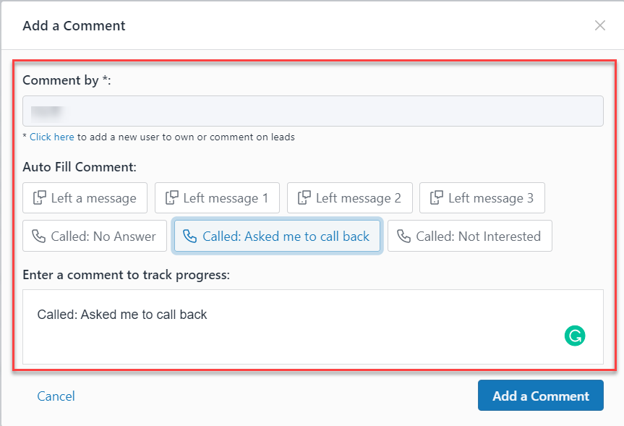
Task: Click the phone icon on "Called: Asked me to call back"
Action: tap(190, 236)
